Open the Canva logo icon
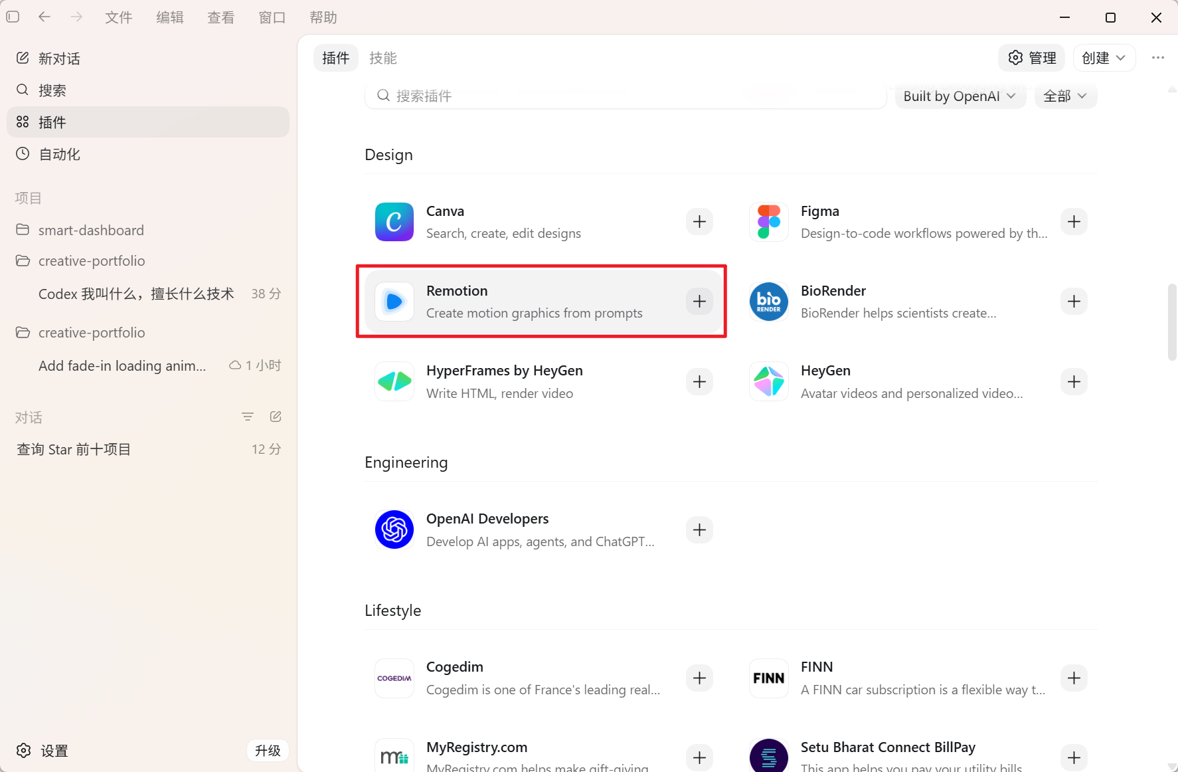 tap(394, 222)
